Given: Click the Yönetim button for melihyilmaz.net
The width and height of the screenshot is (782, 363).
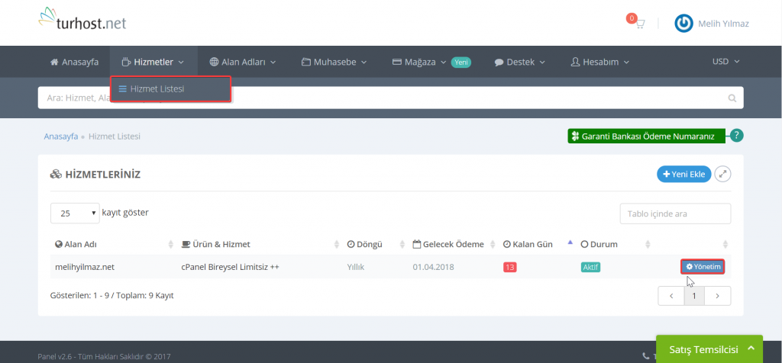Looking at the screenshot, I should point(703,267).
